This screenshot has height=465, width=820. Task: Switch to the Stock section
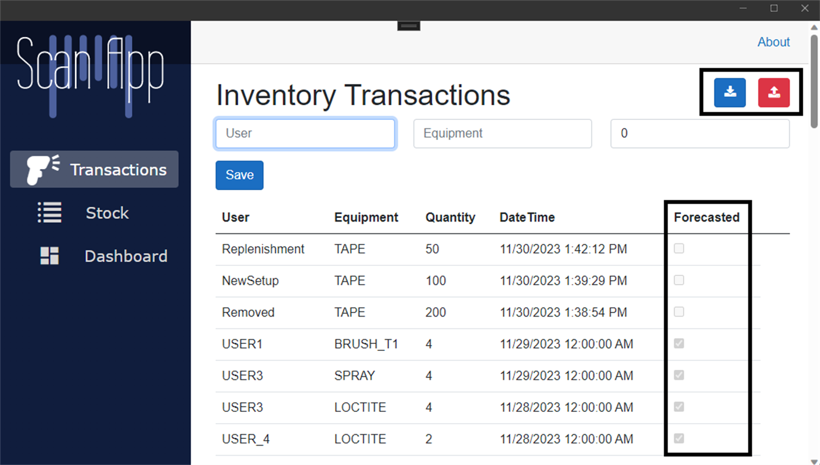click(107, 213)
